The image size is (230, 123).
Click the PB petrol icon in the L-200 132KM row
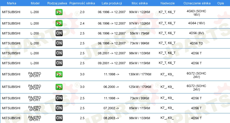59,23
